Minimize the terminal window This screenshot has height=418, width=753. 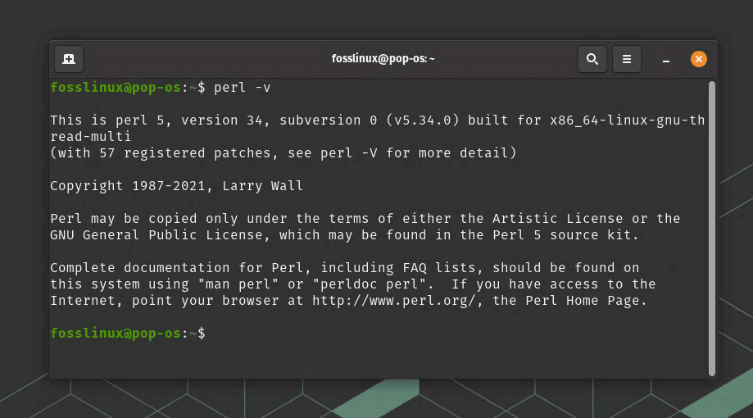click(x=666, y=60)
